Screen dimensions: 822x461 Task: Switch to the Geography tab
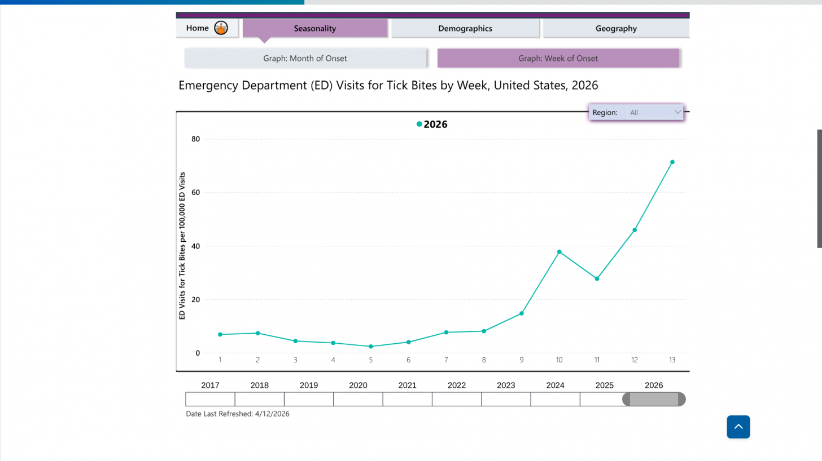pos(615,28)
